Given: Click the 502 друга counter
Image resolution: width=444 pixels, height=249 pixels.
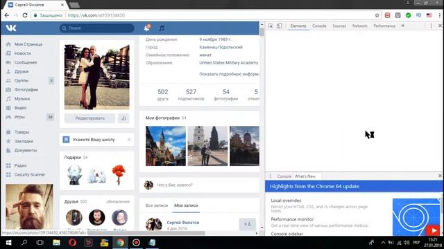Looking at the screenshot, I should click(x=163, y=95).
